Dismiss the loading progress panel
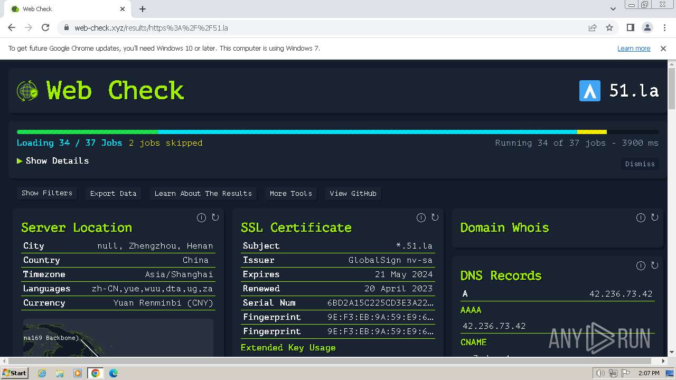 click(x=640, y=164)
